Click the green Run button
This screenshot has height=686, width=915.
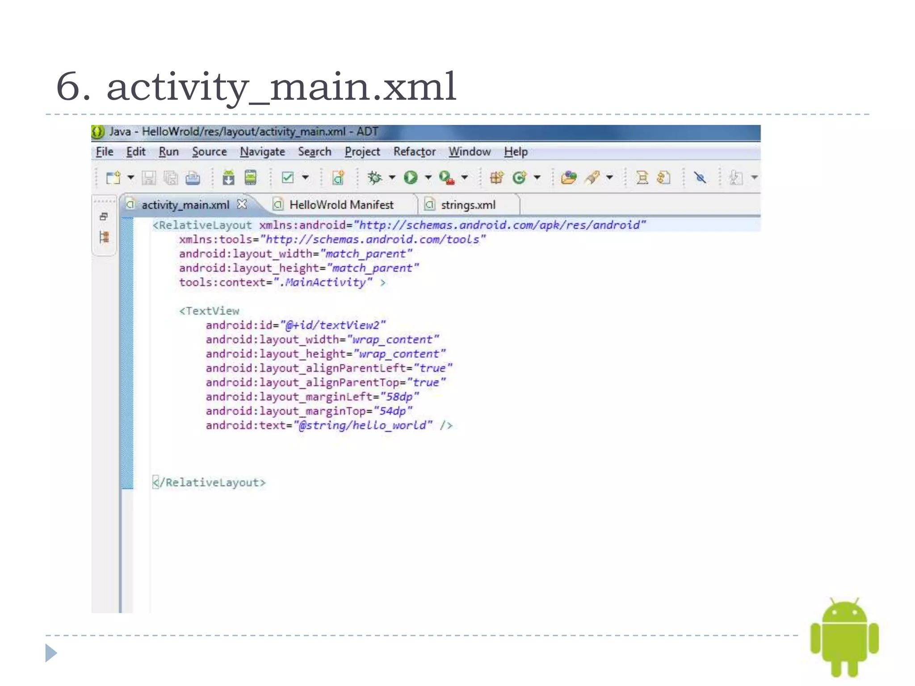point(411,178)
